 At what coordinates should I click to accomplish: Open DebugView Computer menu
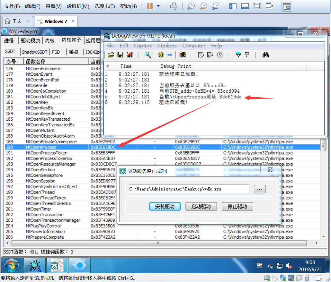click(x=194, y=46)
